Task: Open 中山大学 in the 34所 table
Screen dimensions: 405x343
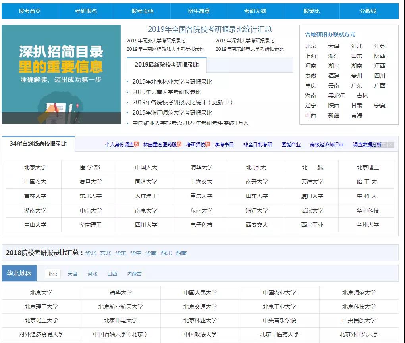Action: click(35, 225)
